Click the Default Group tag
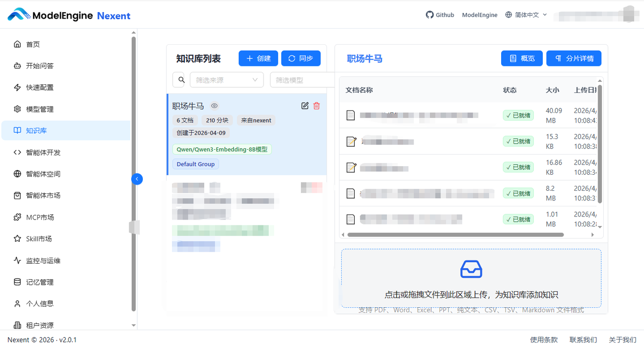This screenshot has height=348, width=644. pyautogui.click(x=196, y=164)
